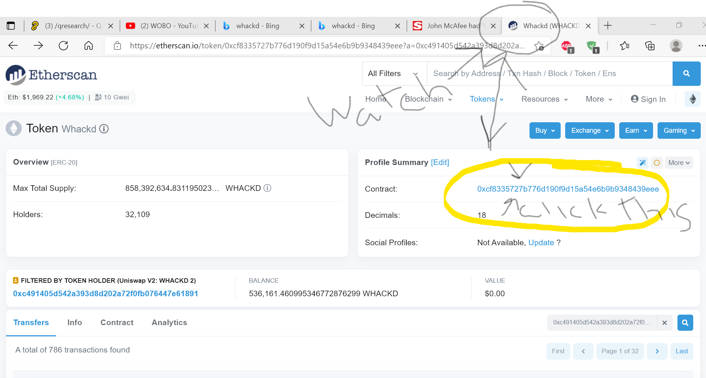Viewport: 706px width, 378px height.
Task: Submit the main search with magnifier button
Action: click(x=686, y=73)
